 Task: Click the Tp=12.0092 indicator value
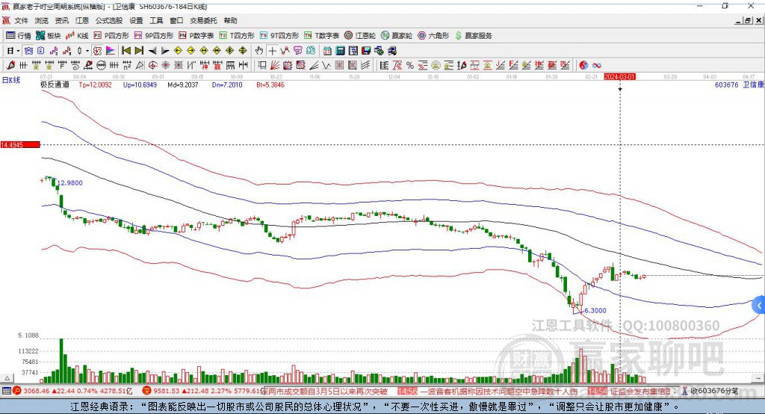(x=95, y=84)
